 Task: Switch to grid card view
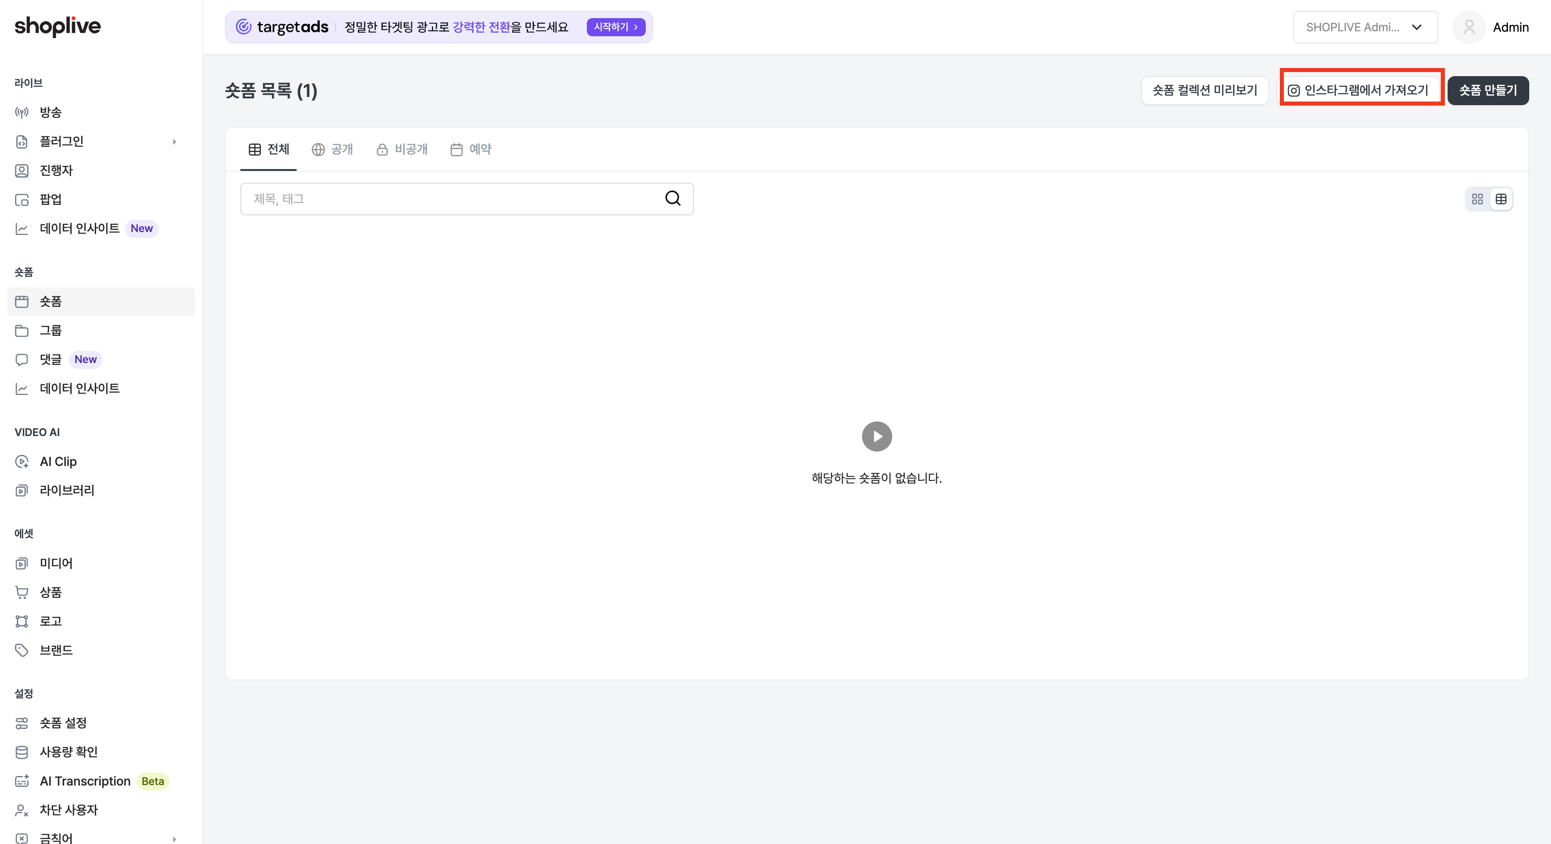pyautogui.click(x=1478, y=199)
